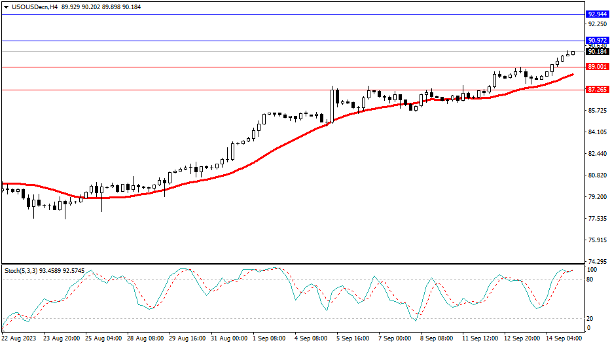
Task: Click the 82.440 value on the price scale
Action: click(x=598, y=154)
